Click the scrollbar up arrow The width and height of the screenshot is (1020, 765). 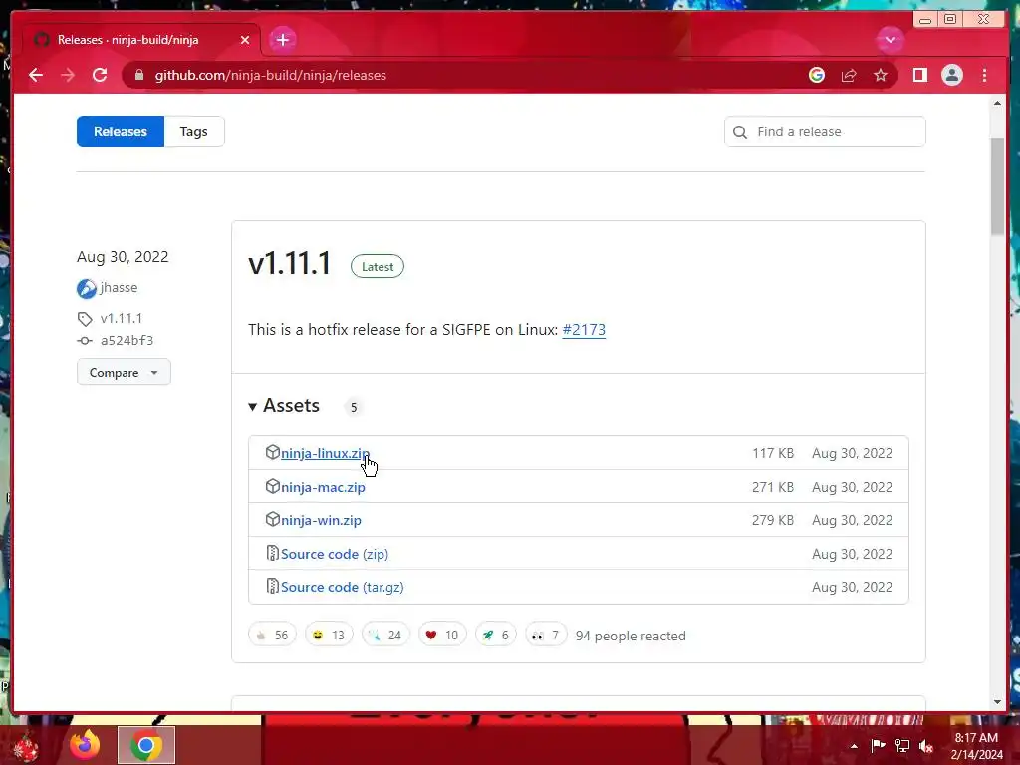[x=997, y=104]
